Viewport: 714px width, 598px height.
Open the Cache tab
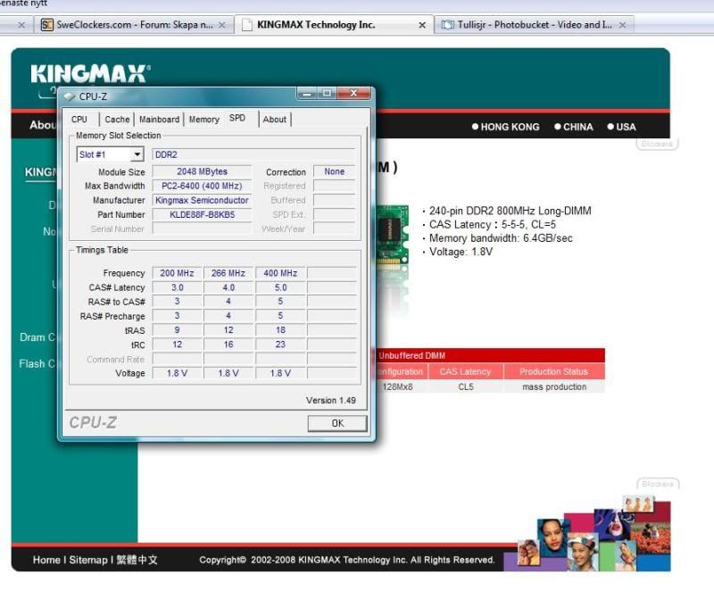(117, 120)
